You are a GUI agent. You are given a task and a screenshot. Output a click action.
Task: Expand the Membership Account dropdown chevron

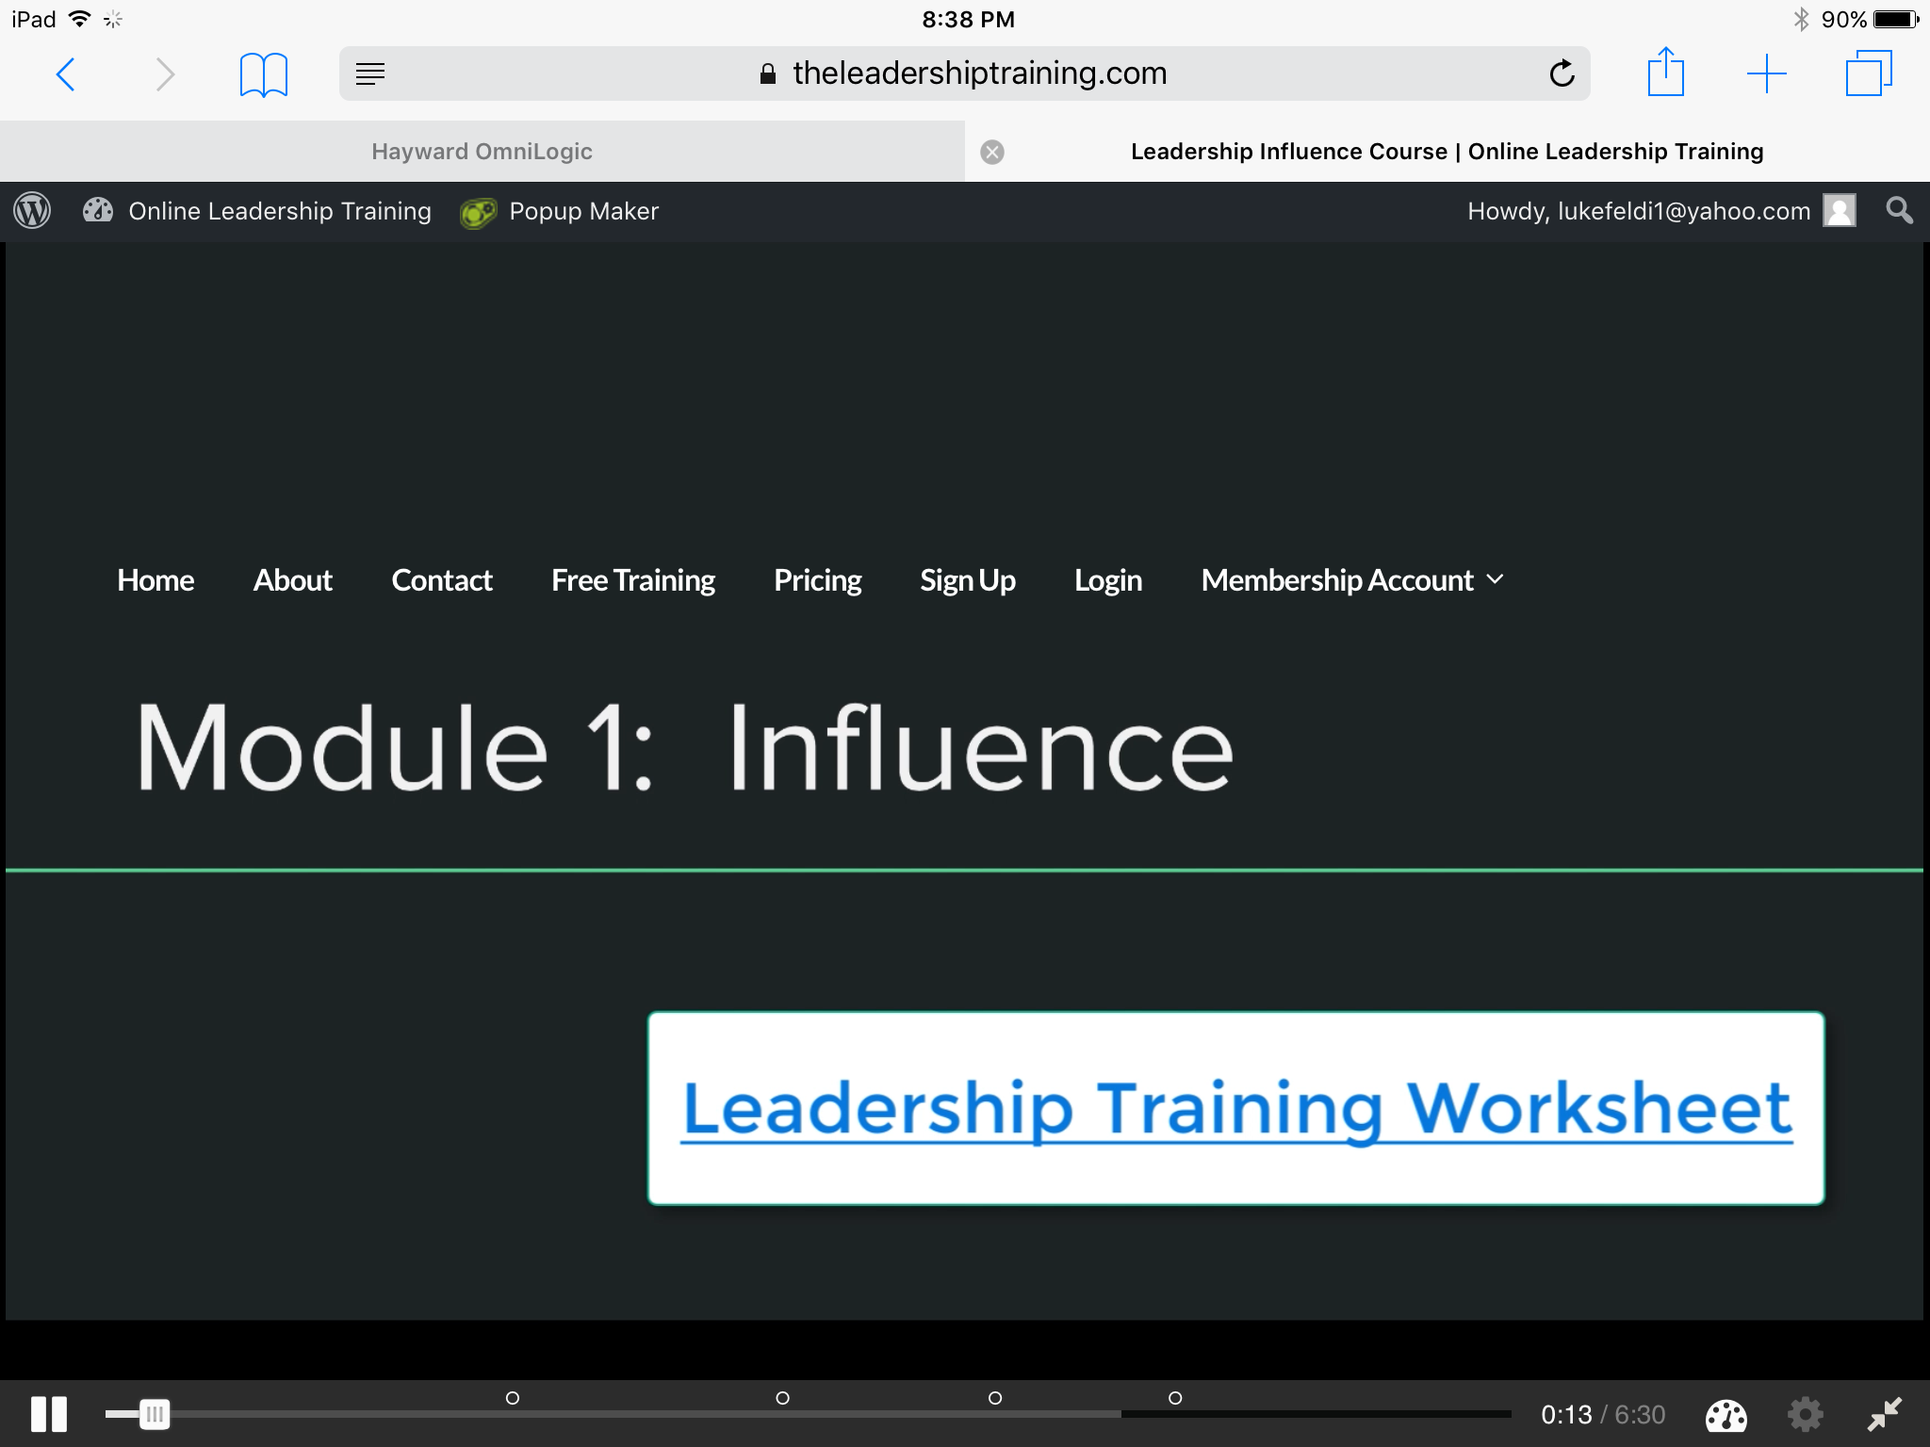(1495, 579)
